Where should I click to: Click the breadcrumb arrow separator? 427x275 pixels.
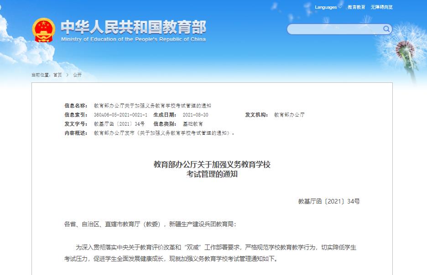[67, 75]
